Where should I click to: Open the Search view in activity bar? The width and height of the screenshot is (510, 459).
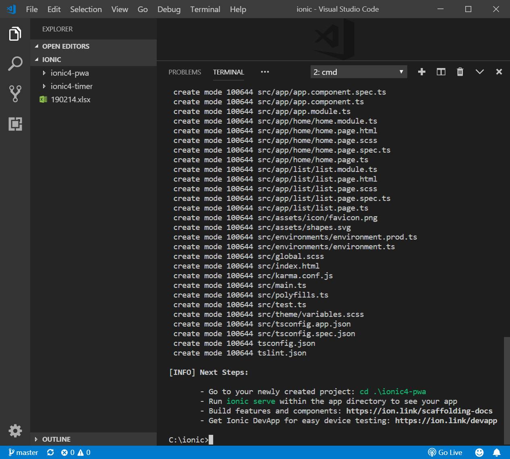15,64
